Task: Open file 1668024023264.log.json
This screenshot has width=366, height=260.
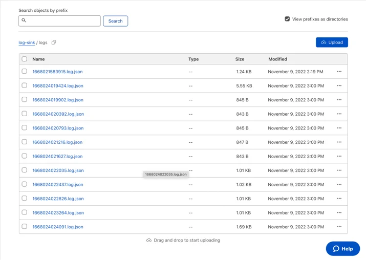Action: click(x=58, y=213)
